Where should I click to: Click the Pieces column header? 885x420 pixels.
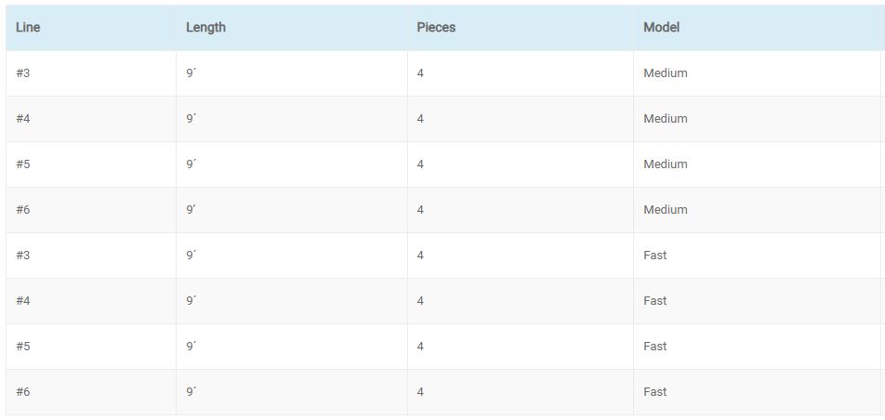pos(521,28)
